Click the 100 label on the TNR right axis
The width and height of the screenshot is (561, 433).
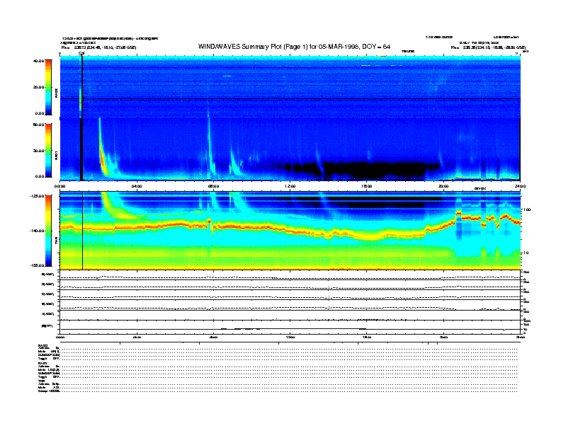(527, 209)
